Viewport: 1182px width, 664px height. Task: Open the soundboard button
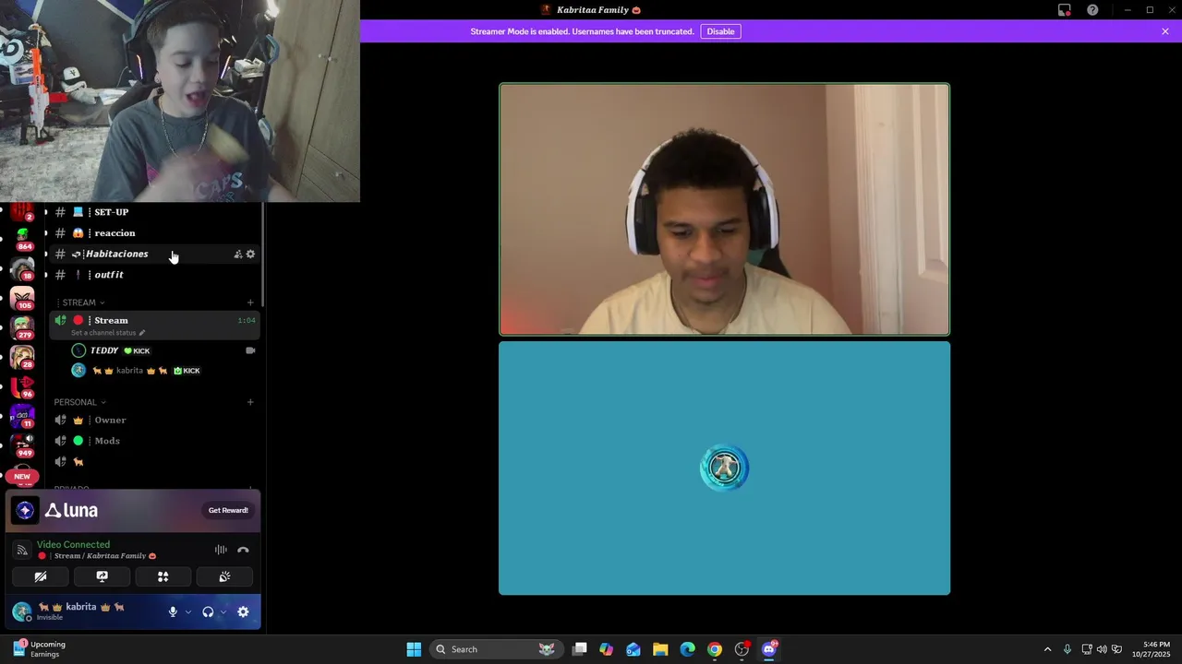[224, 576]
